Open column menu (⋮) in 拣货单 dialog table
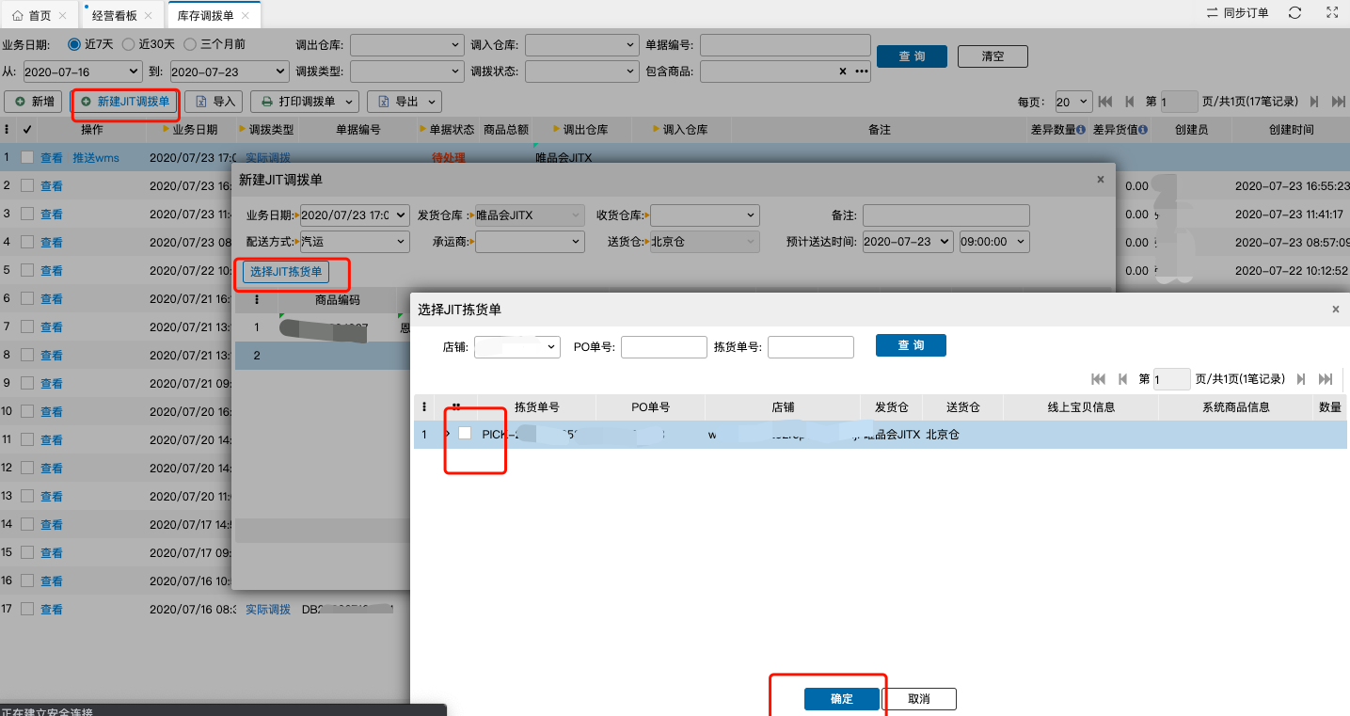This screenshot has width=1350, height=716. [423, 407]
